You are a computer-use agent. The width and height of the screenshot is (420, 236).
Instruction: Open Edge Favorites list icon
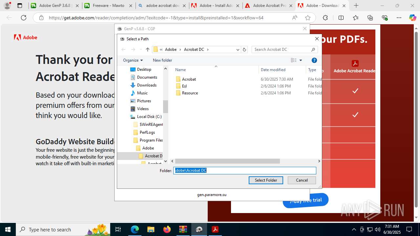[356, 18]
